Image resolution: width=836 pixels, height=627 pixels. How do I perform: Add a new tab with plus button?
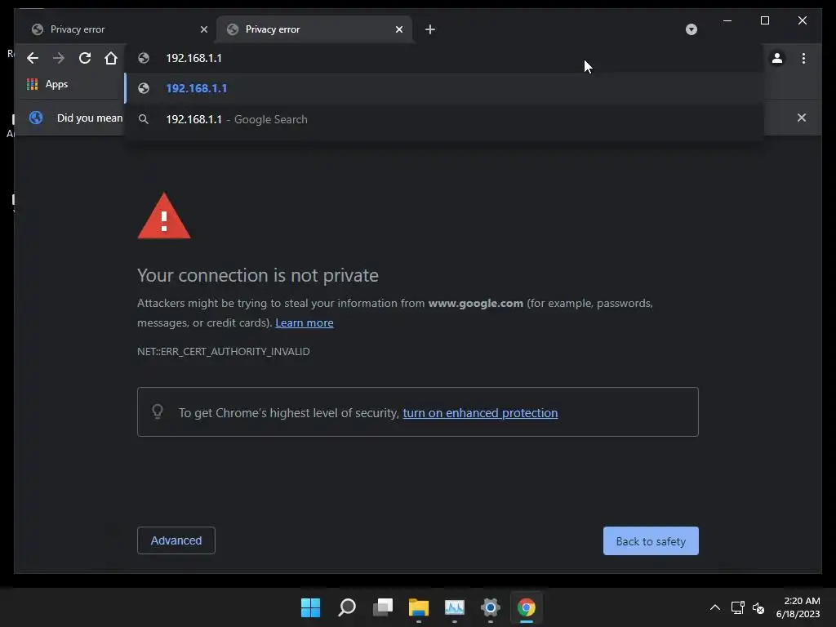(429, 29)
